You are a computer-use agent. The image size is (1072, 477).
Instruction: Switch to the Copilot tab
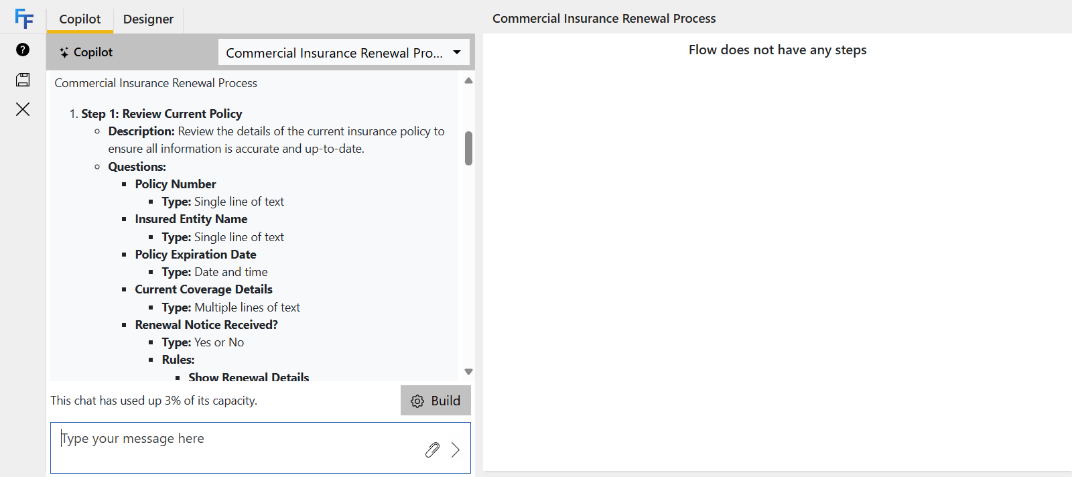tap(80, 19)
